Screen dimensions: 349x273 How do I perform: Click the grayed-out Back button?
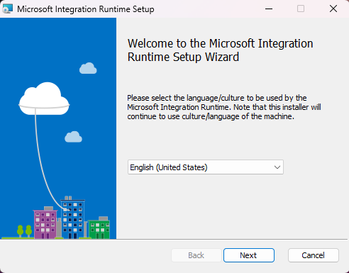(x=196, y=255)
